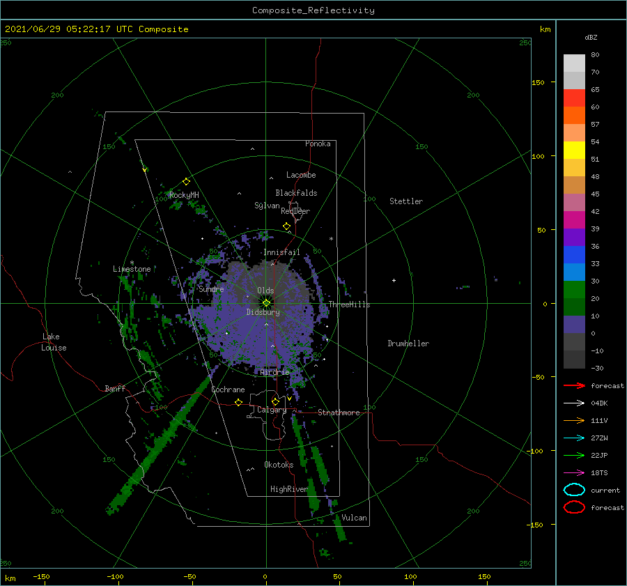The width and height of the screenshot is (627, 586).
Task: Click the white asterisk marker above Limestone
Action: tap(132, 263)
